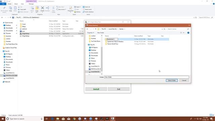Select Local Disk (C:) in dialog navigation pane
The width and height of the screenshot is (215, 121).
(95, 67)
